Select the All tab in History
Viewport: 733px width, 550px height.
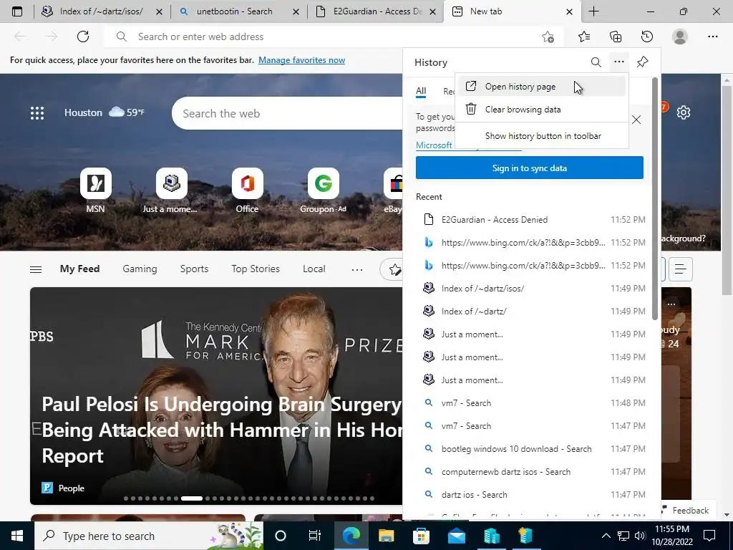tap(421, 91)
